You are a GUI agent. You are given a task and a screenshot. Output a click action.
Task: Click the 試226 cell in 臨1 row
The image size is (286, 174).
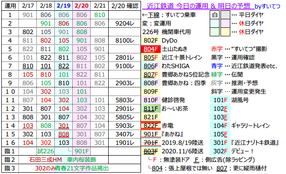46,151
